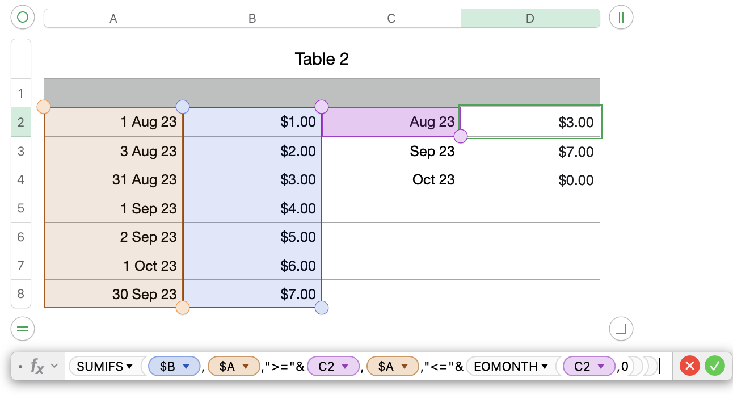Click the fx function icon
The height and width of the screenshot is (403, 733).
click(x=37, y=367)
